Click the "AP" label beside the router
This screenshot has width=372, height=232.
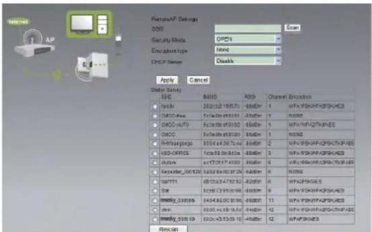coord(50,40)
